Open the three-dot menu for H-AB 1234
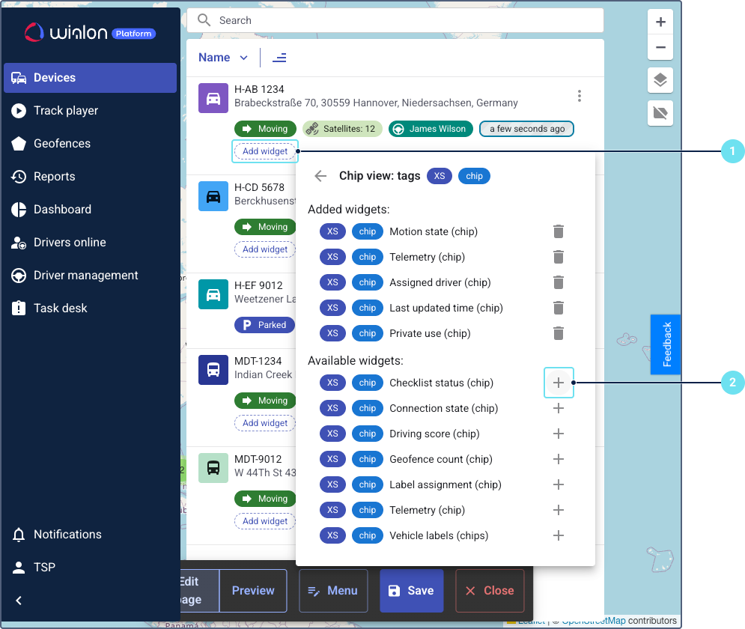This screenshot has width=745, height=629. click(x=579, y=96)
